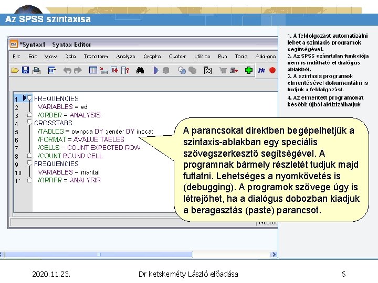Open the Utilities menu
The width and height of the screenshot is (378, 283).
[202, 56]
